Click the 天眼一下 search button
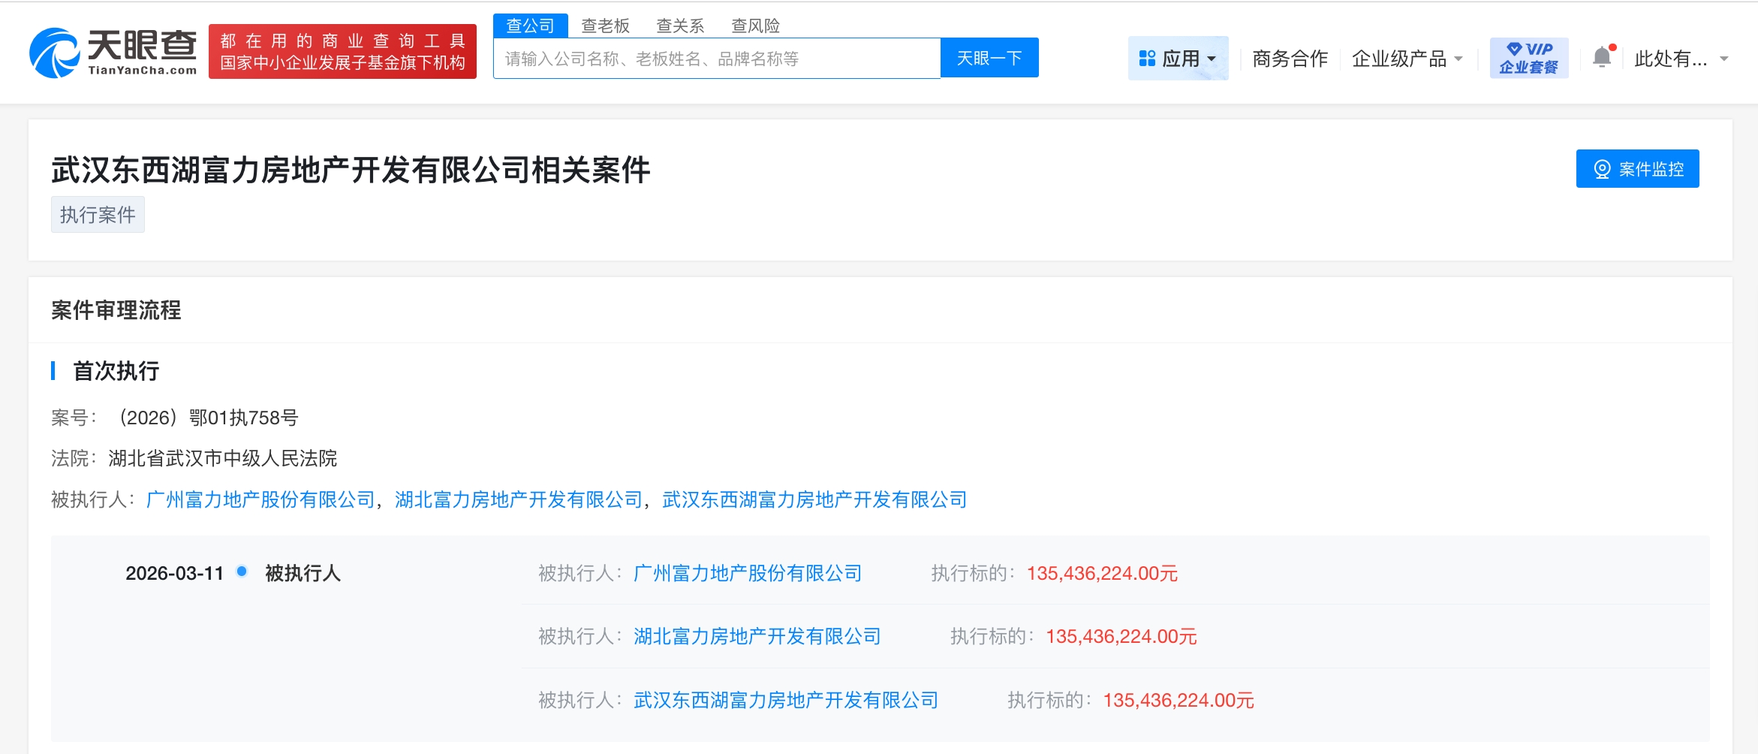The height and width of the screenshot is (754, 1758). [989, 58]
